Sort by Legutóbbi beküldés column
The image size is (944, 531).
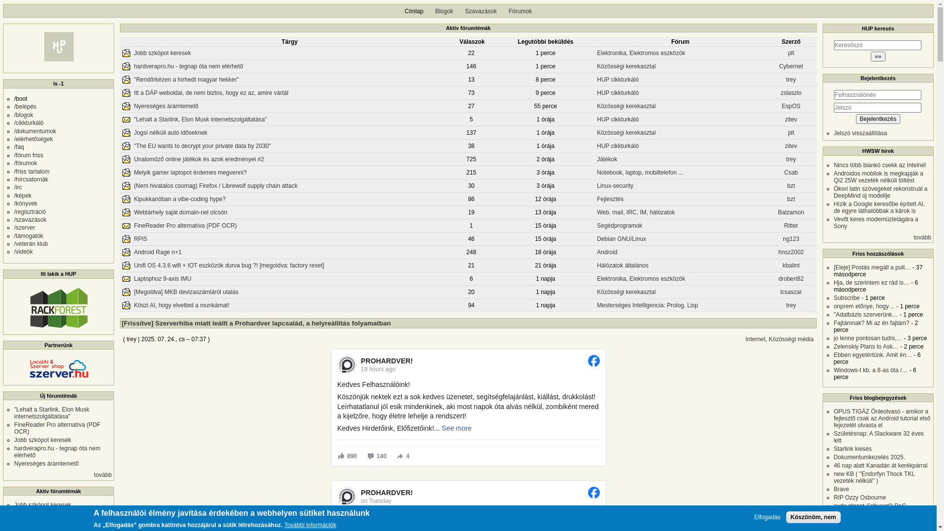[545, 42]
